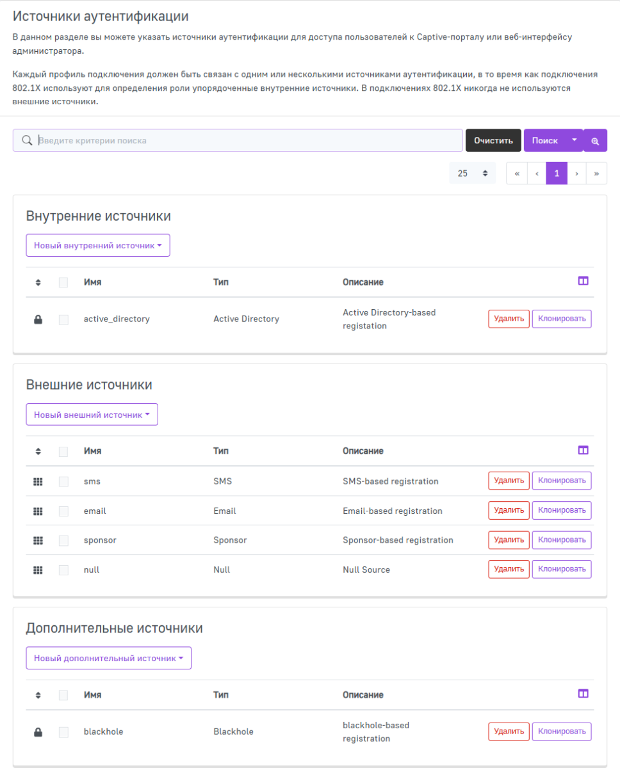Click the column chooser icon in additional sources
The height and width of the screenshot is (768, 620).
pyautogui.click(x=583, y=694)
